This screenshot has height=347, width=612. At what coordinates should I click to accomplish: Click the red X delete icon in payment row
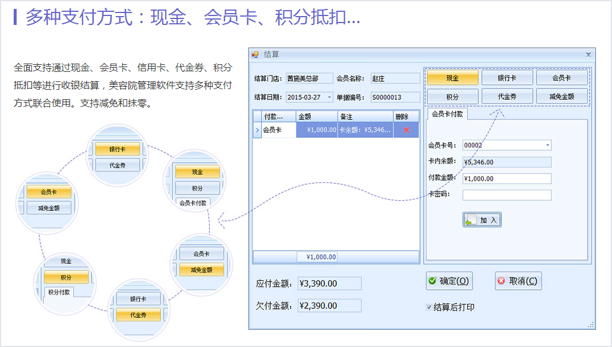point(406,130)
